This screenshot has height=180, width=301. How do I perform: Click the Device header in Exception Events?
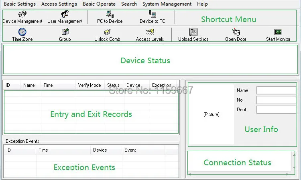[106, 150]
